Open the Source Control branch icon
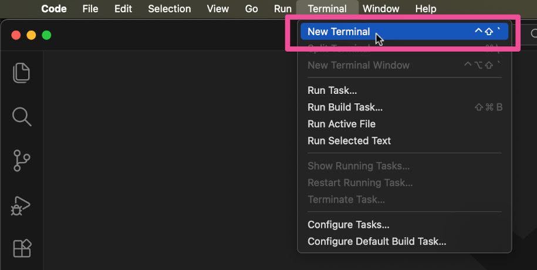The height and width of the screenshot is (270, 537). coord(22,160)
